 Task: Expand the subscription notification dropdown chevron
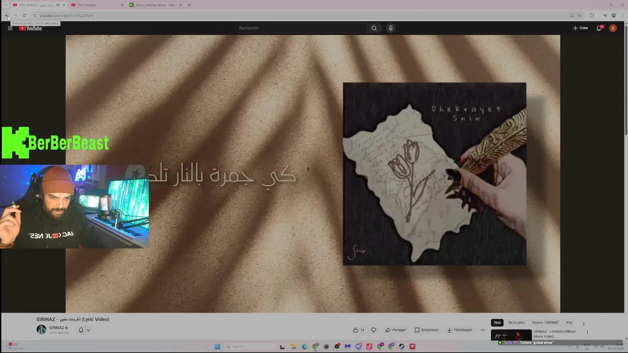pyautogui.click(x=88, y=330)
